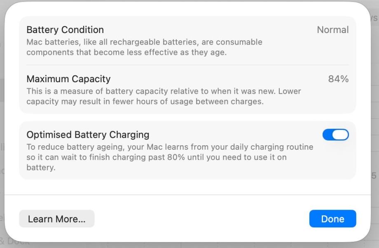Click the white knob of the charging toggle

(x=340, y=135)
